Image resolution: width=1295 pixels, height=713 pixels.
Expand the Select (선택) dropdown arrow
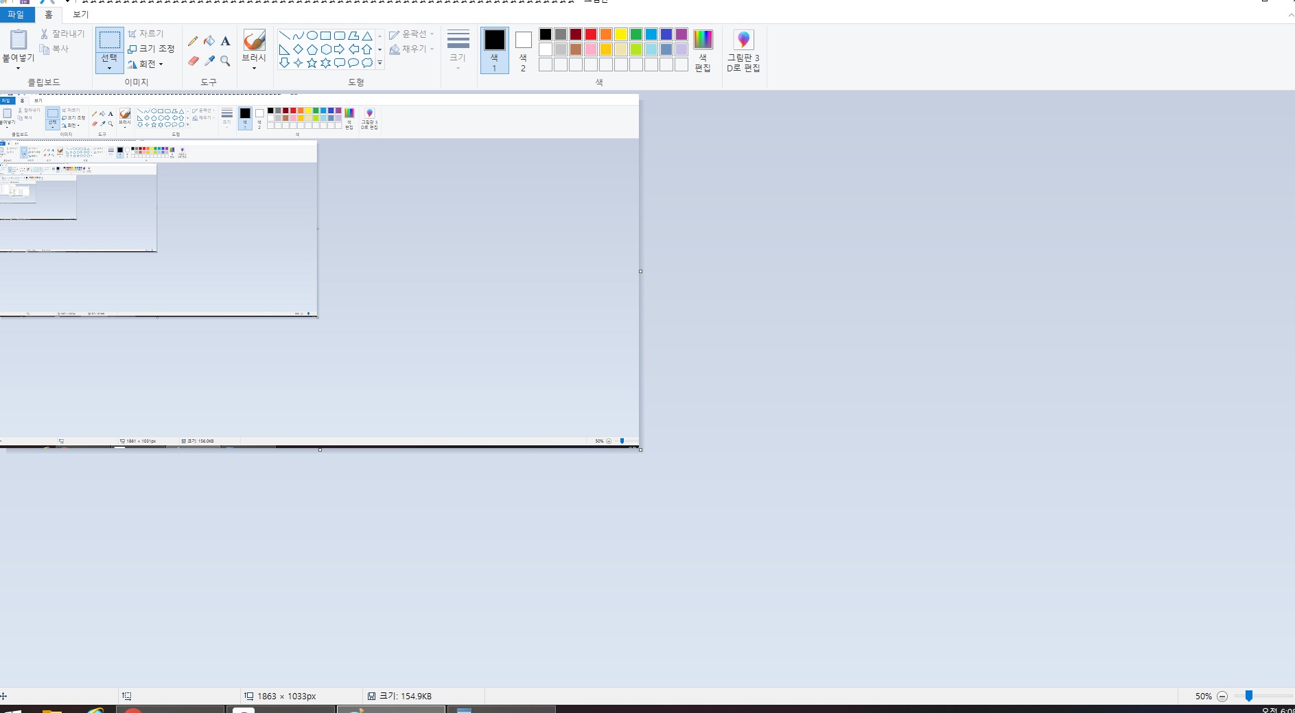pos(109,68)
